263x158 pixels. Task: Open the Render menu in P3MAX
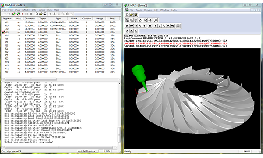pyautogui.click(x=148, y=10)
